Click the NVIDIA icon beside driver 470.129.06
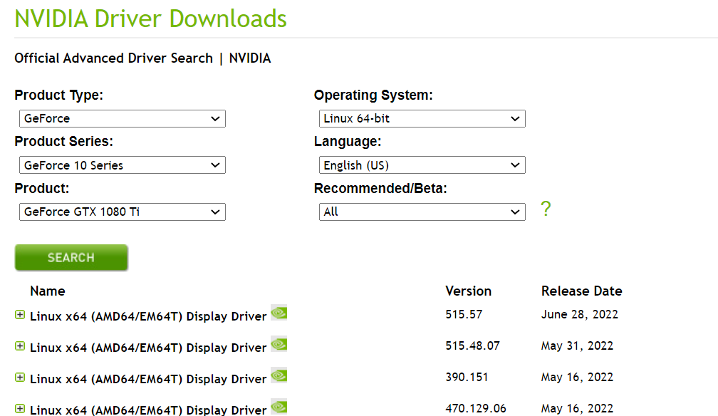This screenshot has width=718, height=416. coord(279,407)
